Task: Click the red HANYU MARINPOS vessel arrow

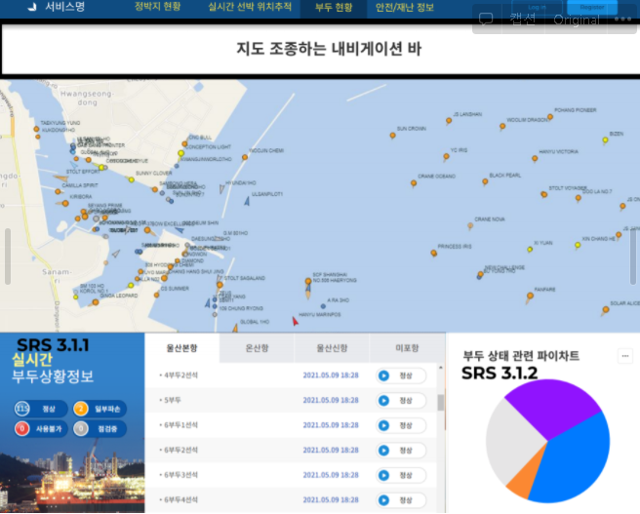Action: pyautogui.click(x=295, y=321)
